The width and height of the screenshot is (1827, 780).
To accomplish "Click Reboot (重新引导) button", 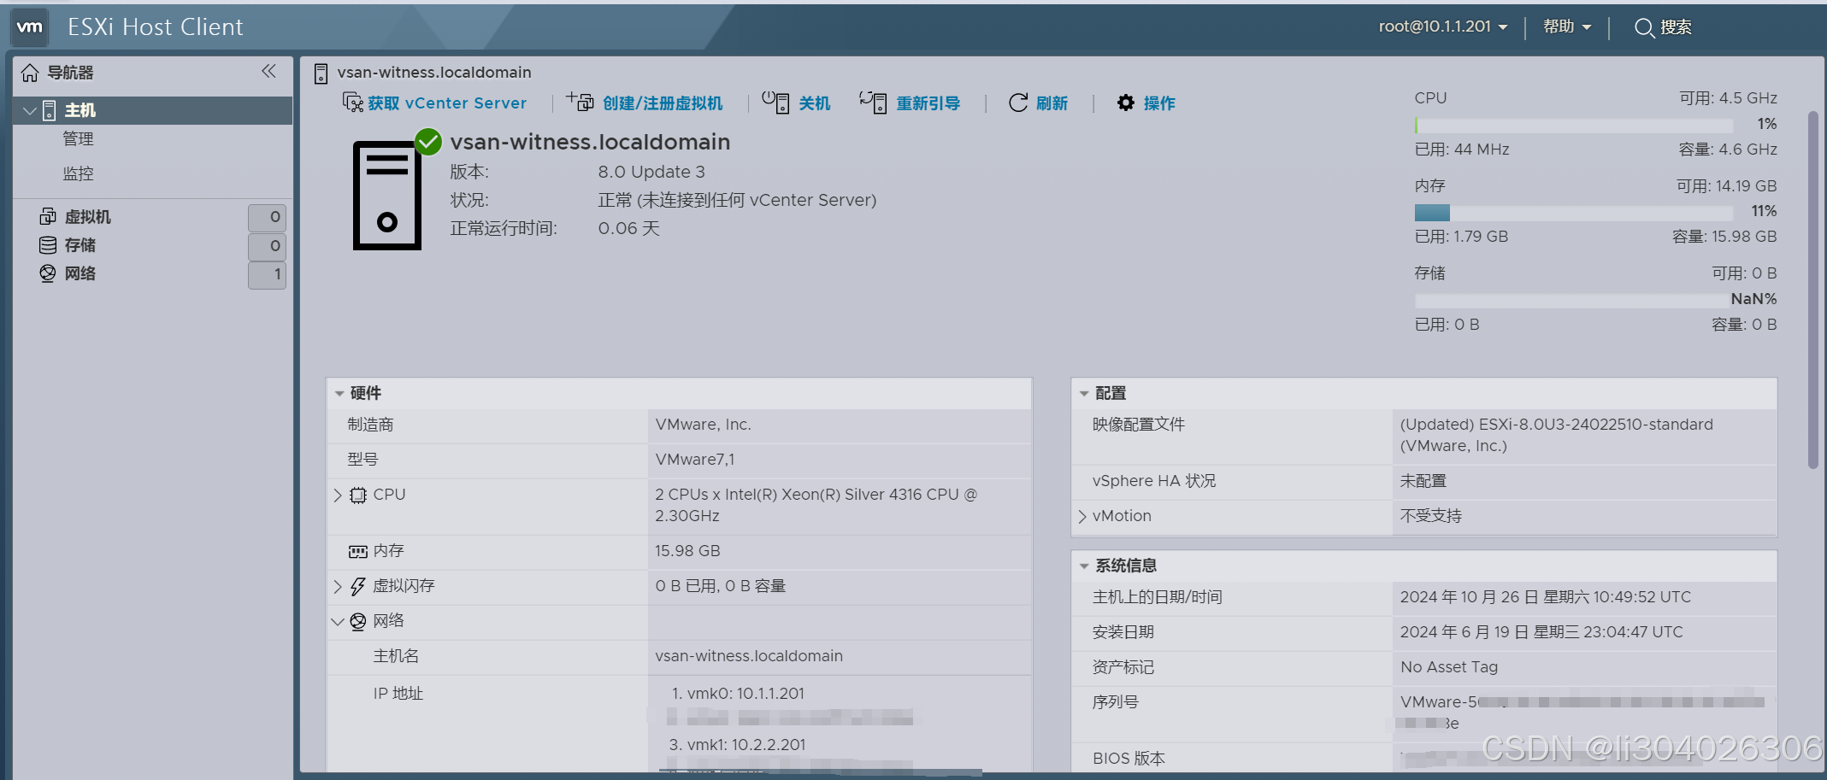I will click(910, 103).
